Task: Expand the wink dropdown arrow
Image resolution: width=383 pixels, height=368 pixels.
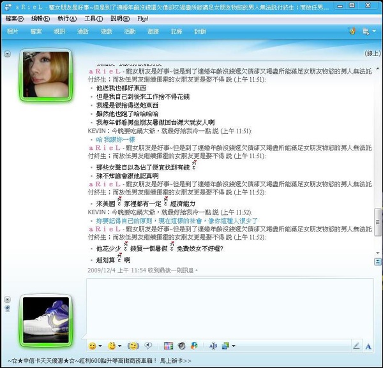Action: [x=120, y=346]
